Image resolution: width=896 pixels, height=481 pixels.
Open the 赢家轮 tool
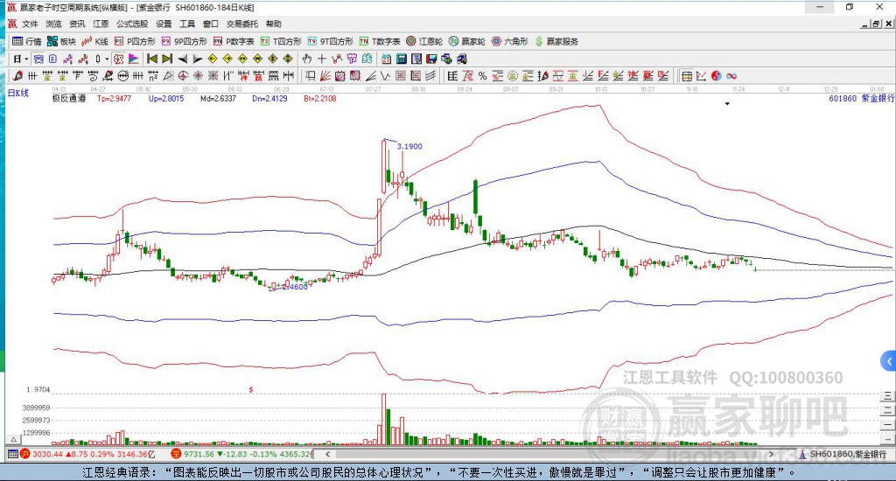coord(467,41)
